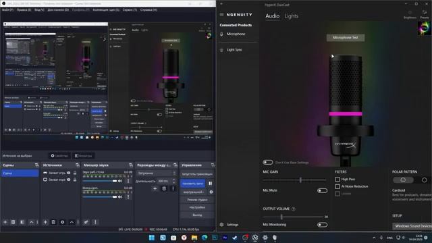Open scene filters in OBS scenes toolbar
The width and height of the screenshot is (432, 243).
click(22, 222)
